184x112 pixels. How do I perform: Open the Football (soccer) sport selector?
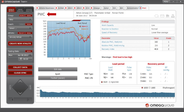click(x=58, y=78)
